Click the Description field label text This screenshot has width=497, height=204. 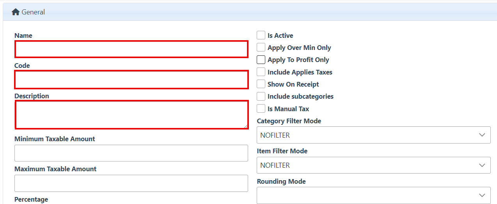click(32, 96)
